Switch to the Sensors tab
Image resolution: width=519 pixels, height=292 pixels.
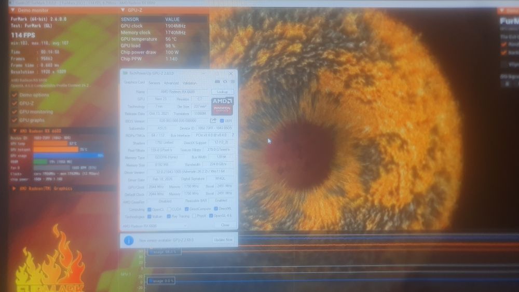tap(154, 83)
